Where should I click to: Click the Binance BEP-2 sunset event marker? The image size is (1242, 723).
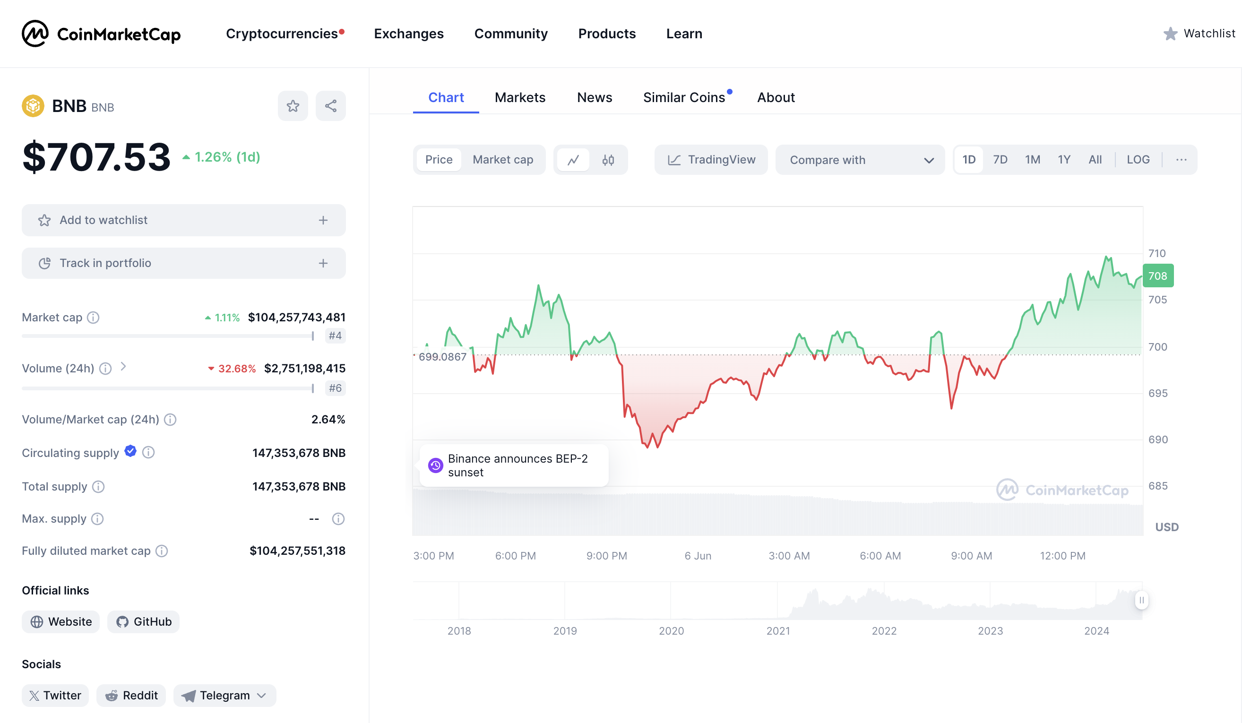pos(436,465)
